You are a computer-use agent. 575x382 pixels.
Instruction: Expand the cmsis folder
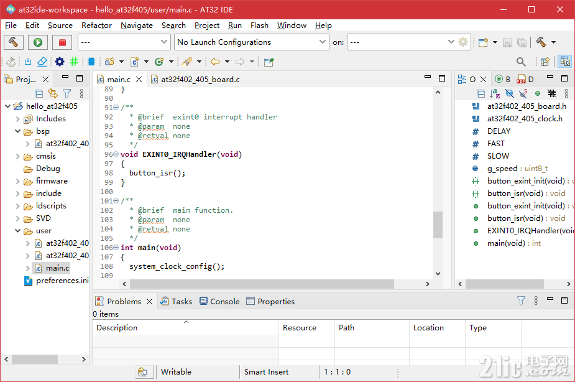(x=17, y=156)
